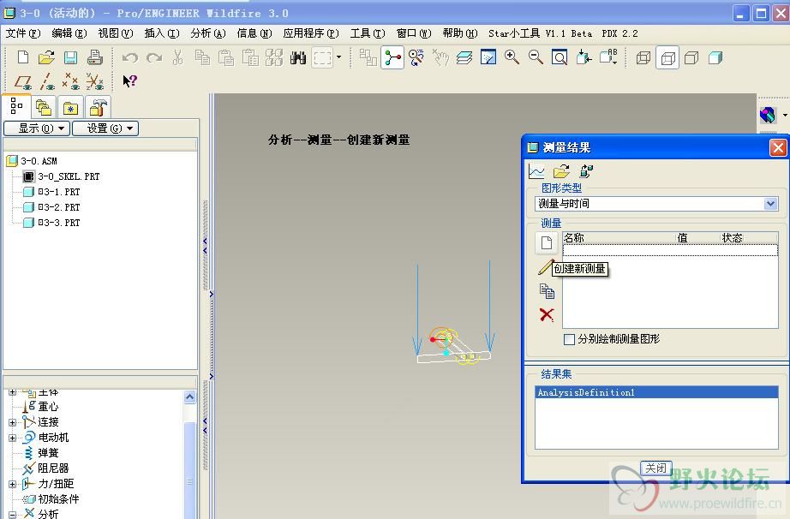
Task: Open the 设置 button in model tree
Action: coord(105,128)
